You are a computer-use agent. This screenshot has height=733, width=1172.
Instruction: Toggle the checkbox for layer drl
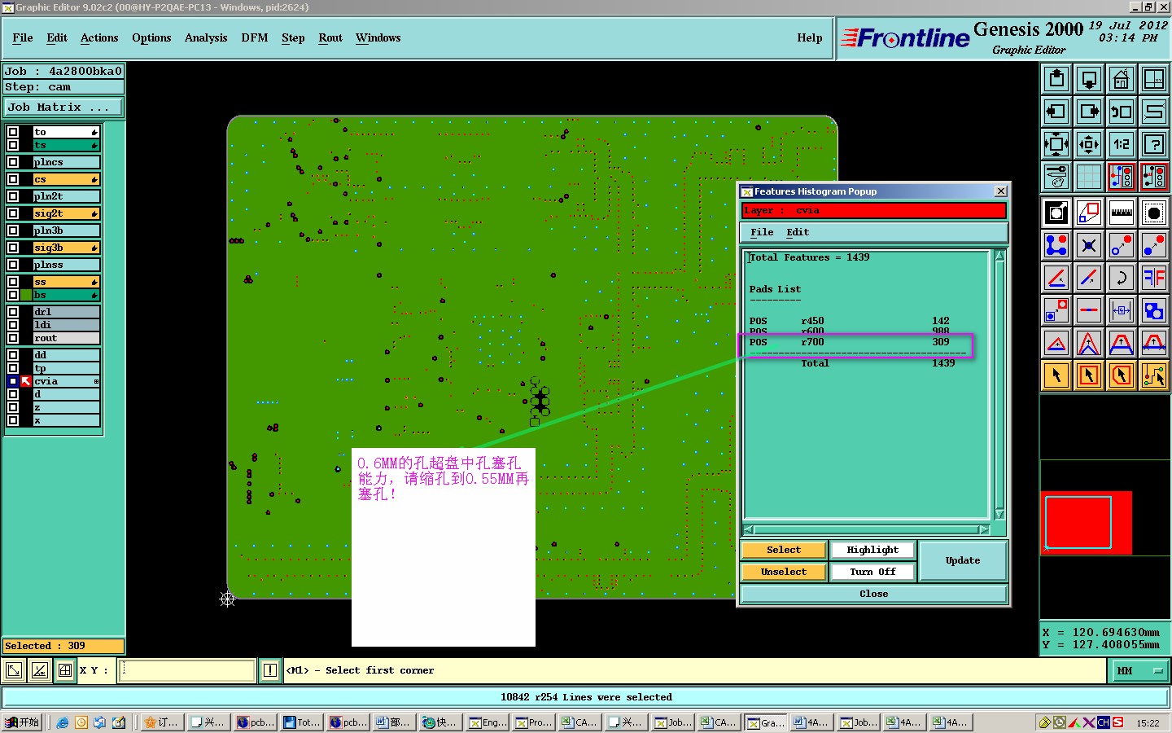click(13, 312)
